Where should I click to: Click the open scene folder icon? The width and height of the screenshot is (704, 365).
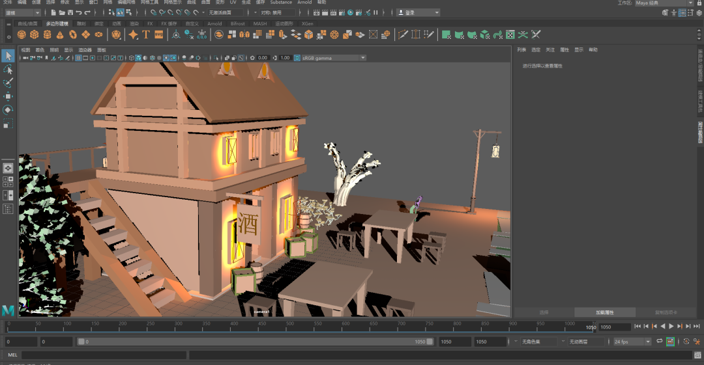62,12
